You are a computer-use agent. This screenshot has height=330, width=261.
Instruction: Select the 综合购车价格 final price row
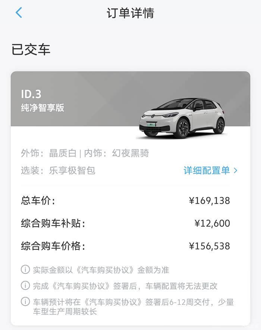53,246
